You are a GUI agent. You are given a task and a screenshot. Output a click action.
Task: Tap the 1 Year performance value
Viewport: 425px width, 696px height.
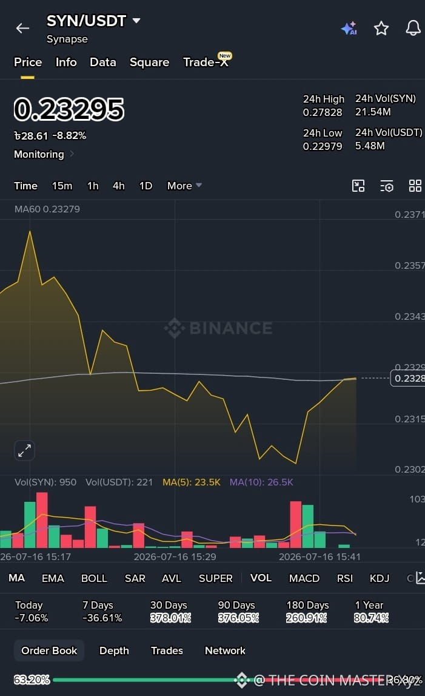[x=371, y=618]
